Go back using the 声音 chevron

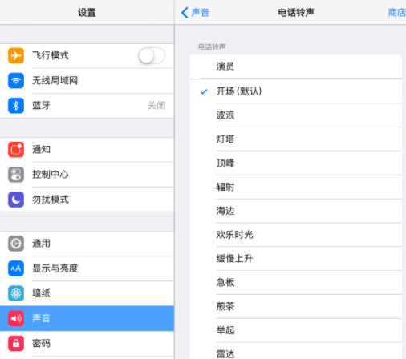point(195,12)
